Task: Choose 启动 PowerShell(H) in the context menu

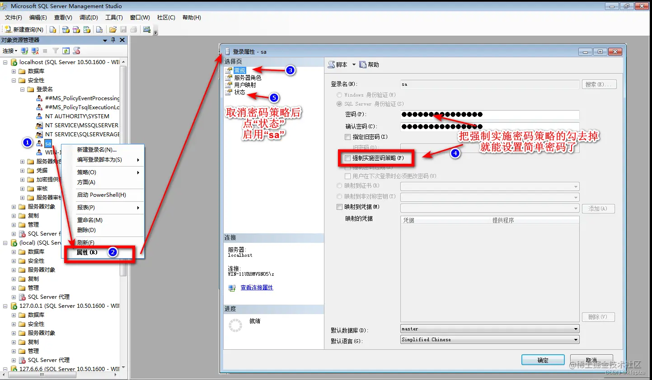Action: [103, 195]
